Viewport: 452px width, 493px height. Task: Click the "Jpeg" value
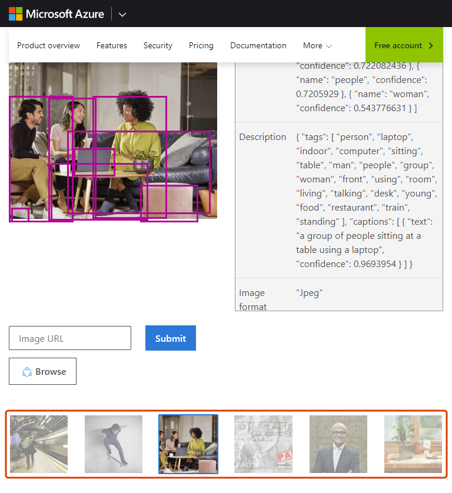[x=309, y=293]
